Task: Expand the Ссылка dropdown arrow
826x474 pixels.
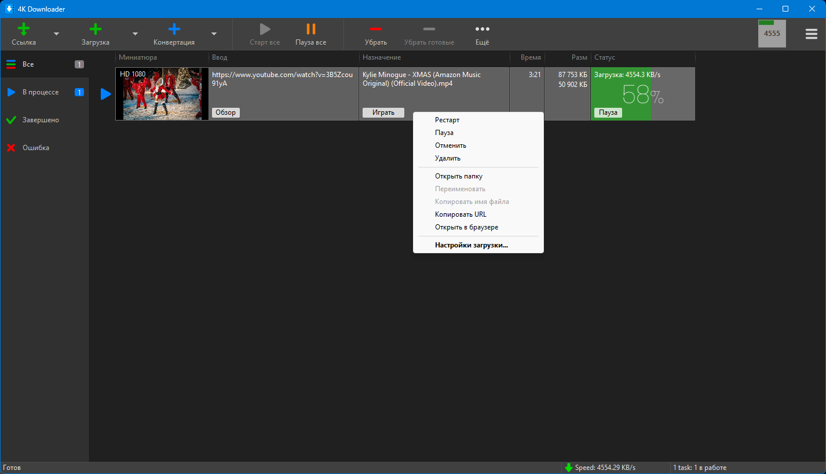Action: [56, 34]
